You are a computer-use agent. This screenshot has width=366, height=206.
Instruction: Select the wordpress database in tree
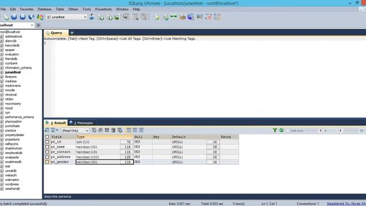click(x=12, y=184)
